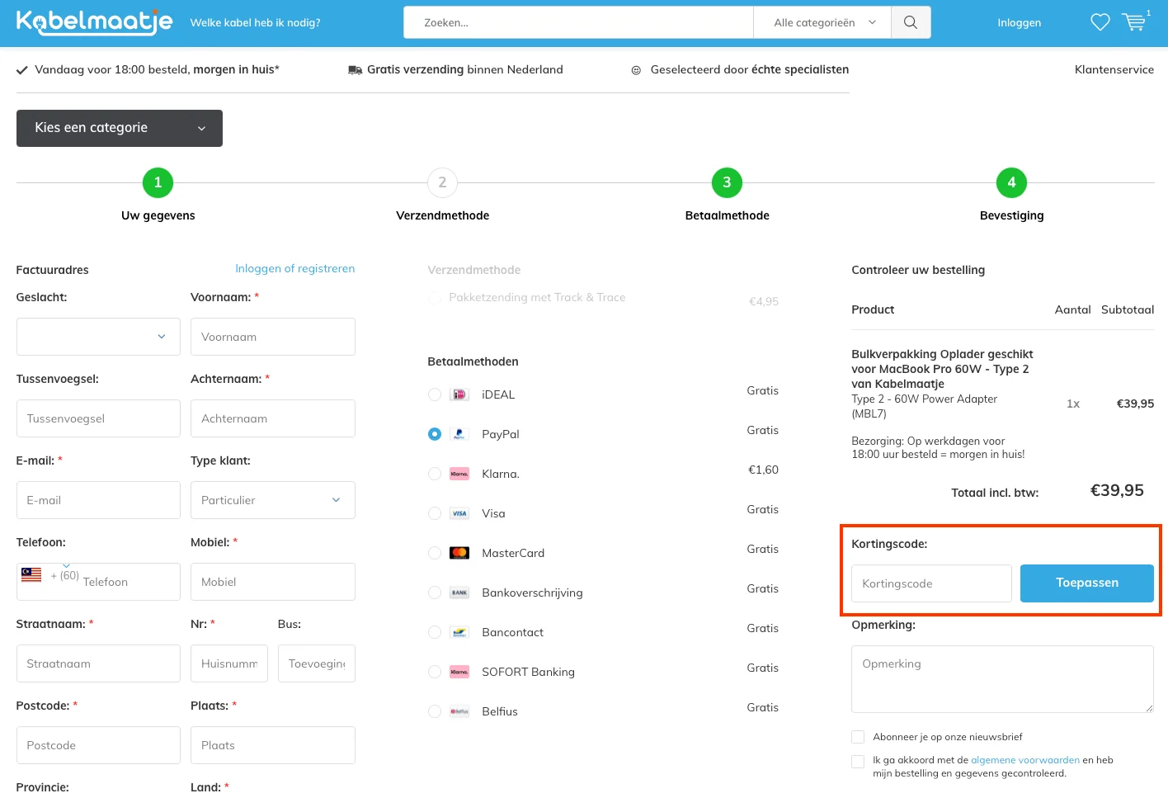The height and width of the screenshot is (798, 1168).
Task: Click the Kortingscode input field
Action: pos(931,583)
